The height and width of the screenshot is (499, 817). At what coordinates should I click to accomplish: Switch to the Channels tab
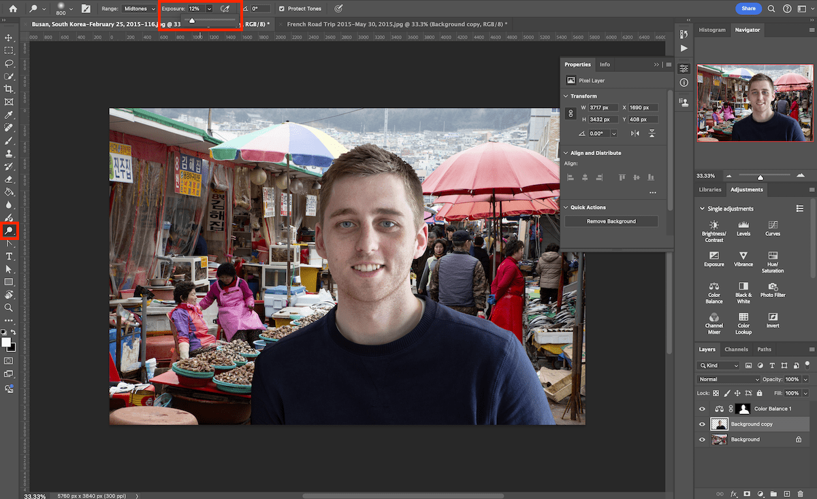point(736,349)
